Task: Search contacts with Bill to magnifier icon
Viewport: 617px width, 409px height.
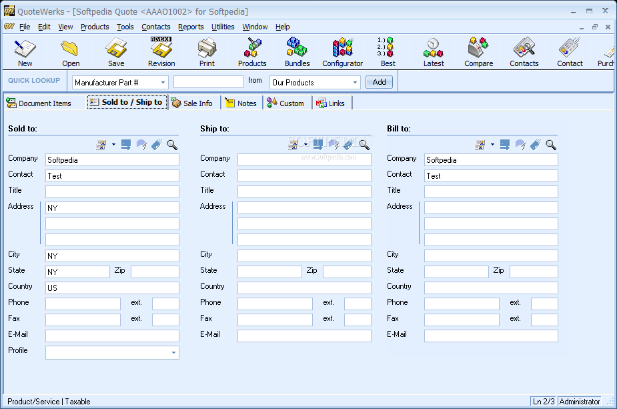Action: click(x=551, y=145)
